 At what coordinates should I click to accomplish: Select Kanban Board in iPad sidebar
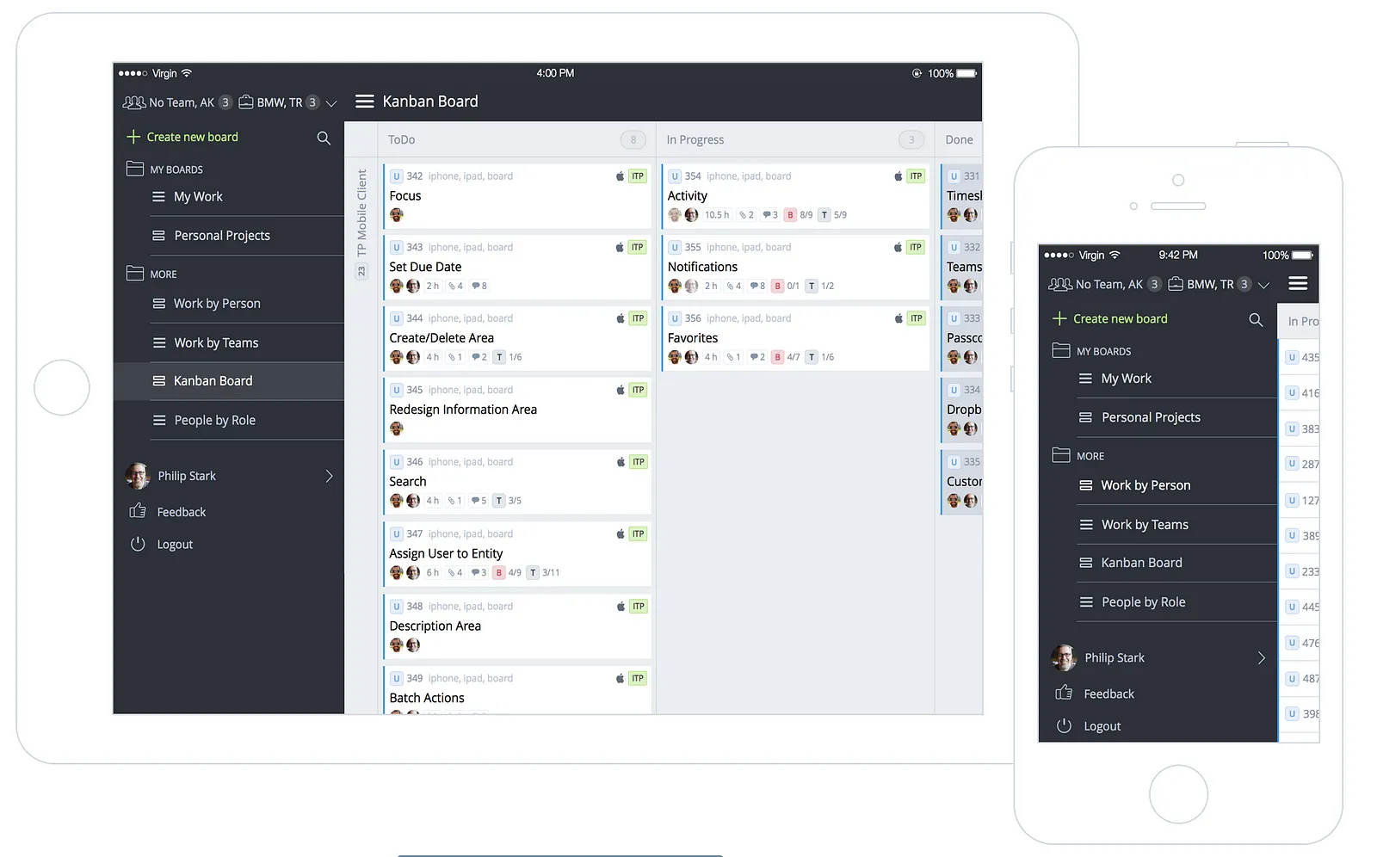click(x=229, y=380)
